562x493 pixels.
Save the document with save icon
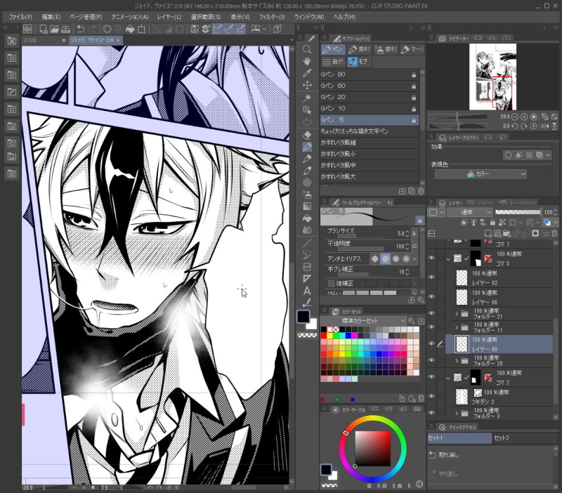[66, 29]
